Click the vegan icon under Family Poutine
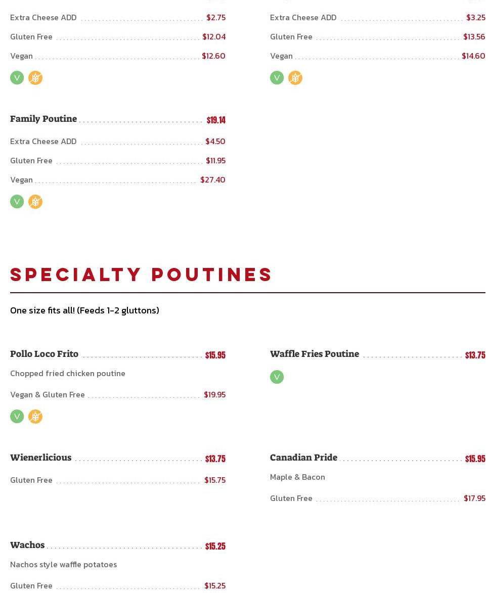Screen dimensions: 488x593 coord(17,202)
